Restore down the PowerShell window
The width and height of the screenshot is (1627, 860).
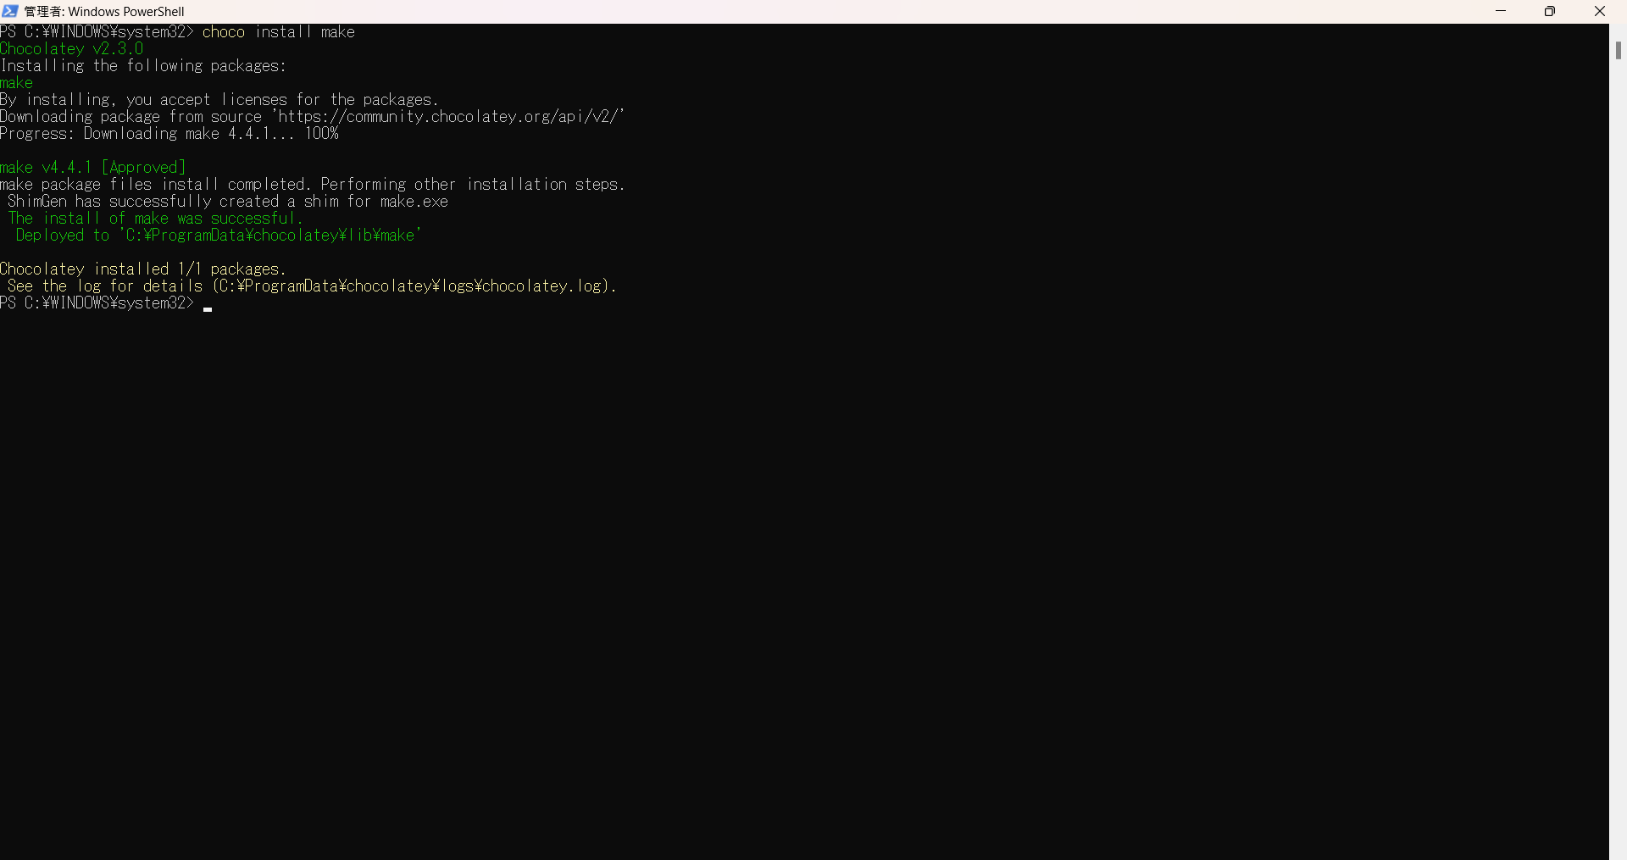coord(1550,11)
